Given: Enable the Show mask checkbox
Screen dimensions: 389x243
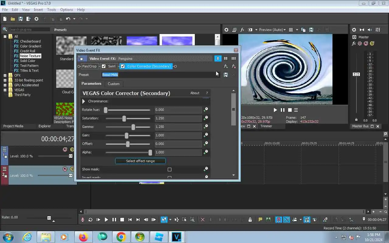Looking at the screenshot, I should (x=170, y=169).
